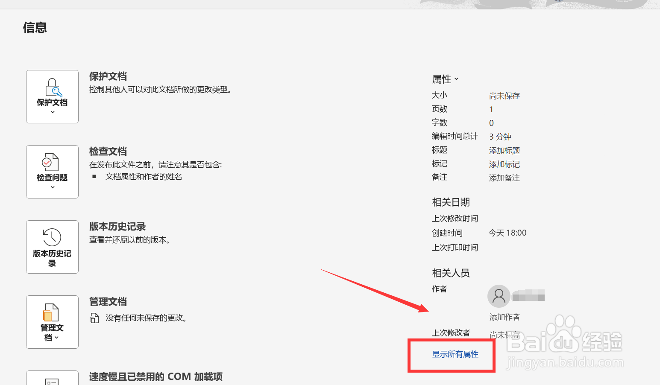Open 版本历史记录 (Version History) icon
Screen dimensions: 660x385
coord(52,247)
